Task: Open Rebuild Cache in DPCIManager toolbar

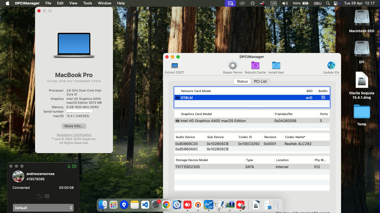Action: coord(255,65)
